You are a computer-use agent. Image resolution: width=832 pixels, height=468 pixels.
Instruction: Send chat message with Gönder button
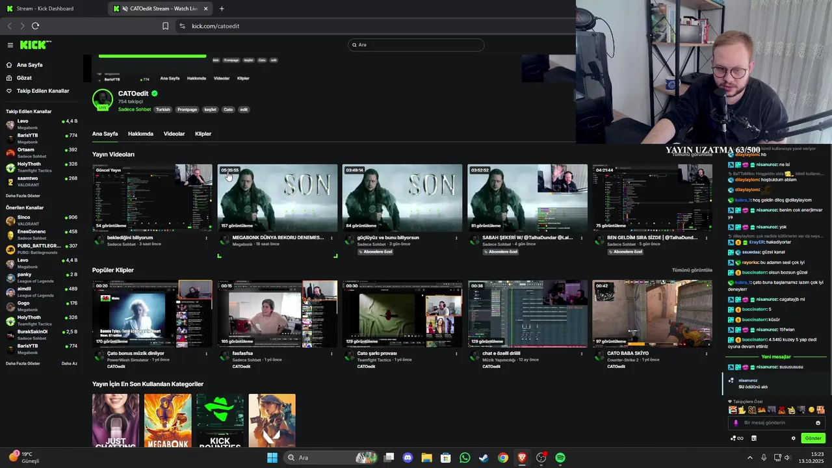tap(813, 438)
